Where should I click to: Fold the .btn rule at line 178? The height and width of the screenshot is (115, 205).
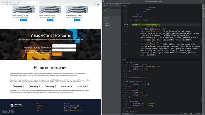(x=127, y=63)
